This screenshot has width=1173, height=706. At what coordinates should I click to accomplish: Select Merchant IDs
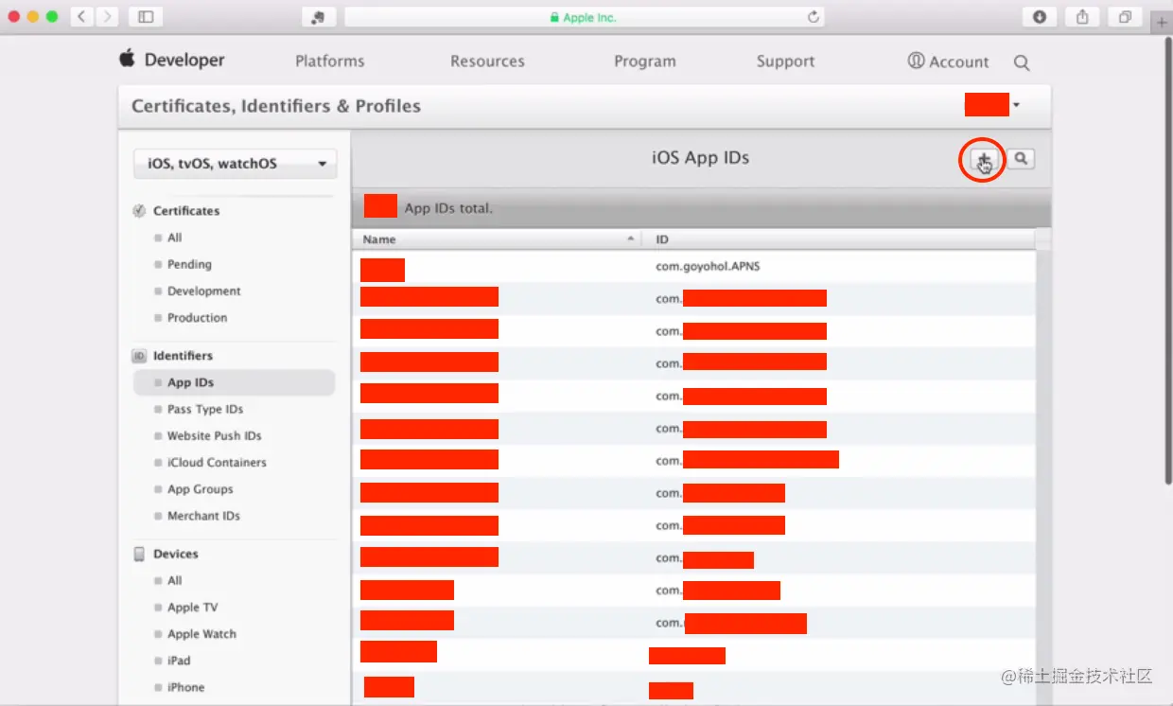click(x=203, y=516)
